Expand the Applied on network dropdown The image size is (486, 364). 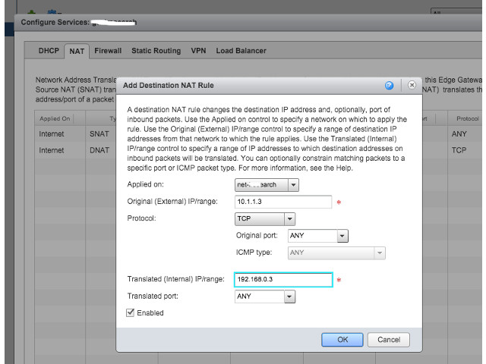(x=293, y=184)
